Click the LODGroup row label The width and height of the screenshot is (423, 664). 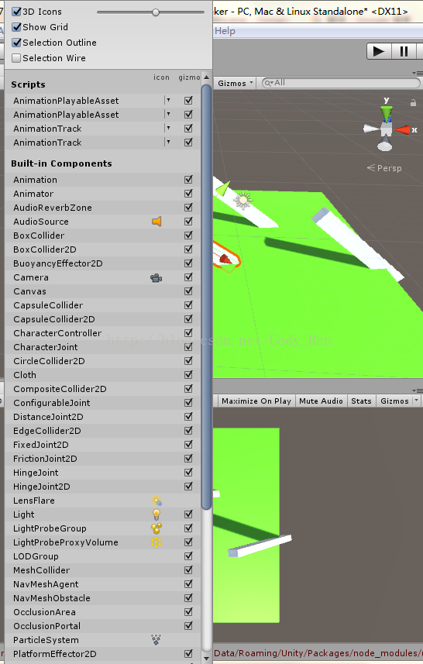pos(36,556)
